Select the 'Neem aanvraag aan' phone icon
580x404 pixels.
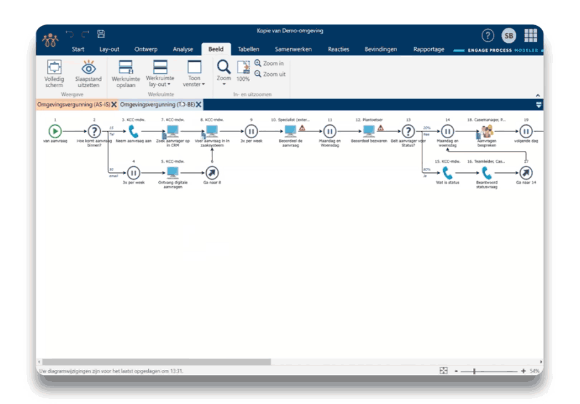(x=134, y=131)
